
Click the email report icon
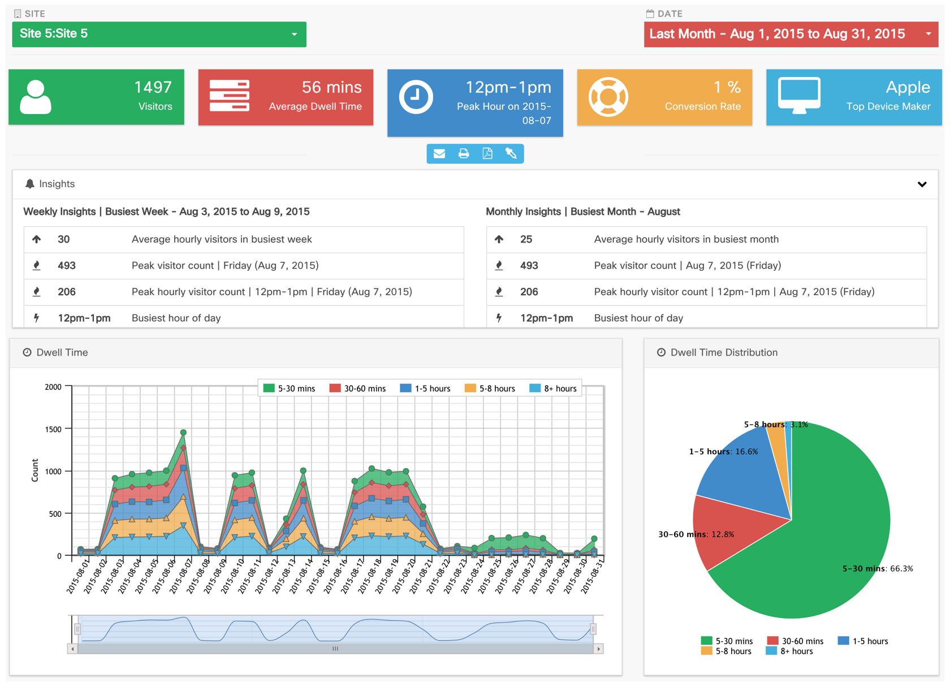coord(440,153)
